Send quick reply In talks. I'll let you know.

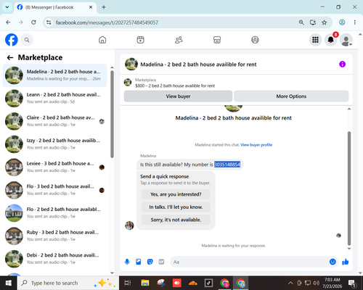click(x=176, y=207)
